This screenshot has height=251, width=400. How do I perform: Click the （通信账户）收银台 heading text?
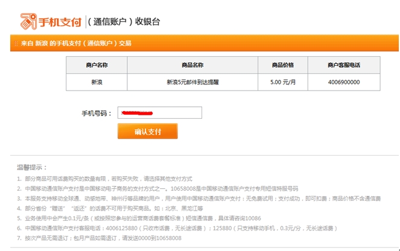point(124,22)
